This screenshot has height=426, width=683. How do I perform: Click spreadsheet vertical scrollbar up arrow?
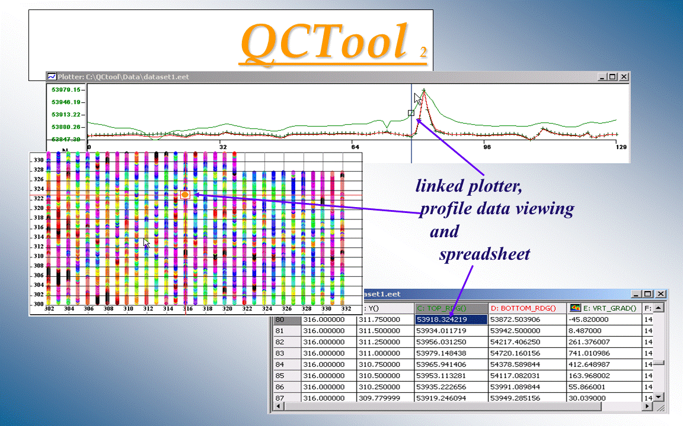pos(659,308)
